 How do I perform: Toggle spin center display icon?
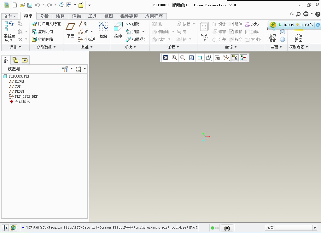point(243,58)
